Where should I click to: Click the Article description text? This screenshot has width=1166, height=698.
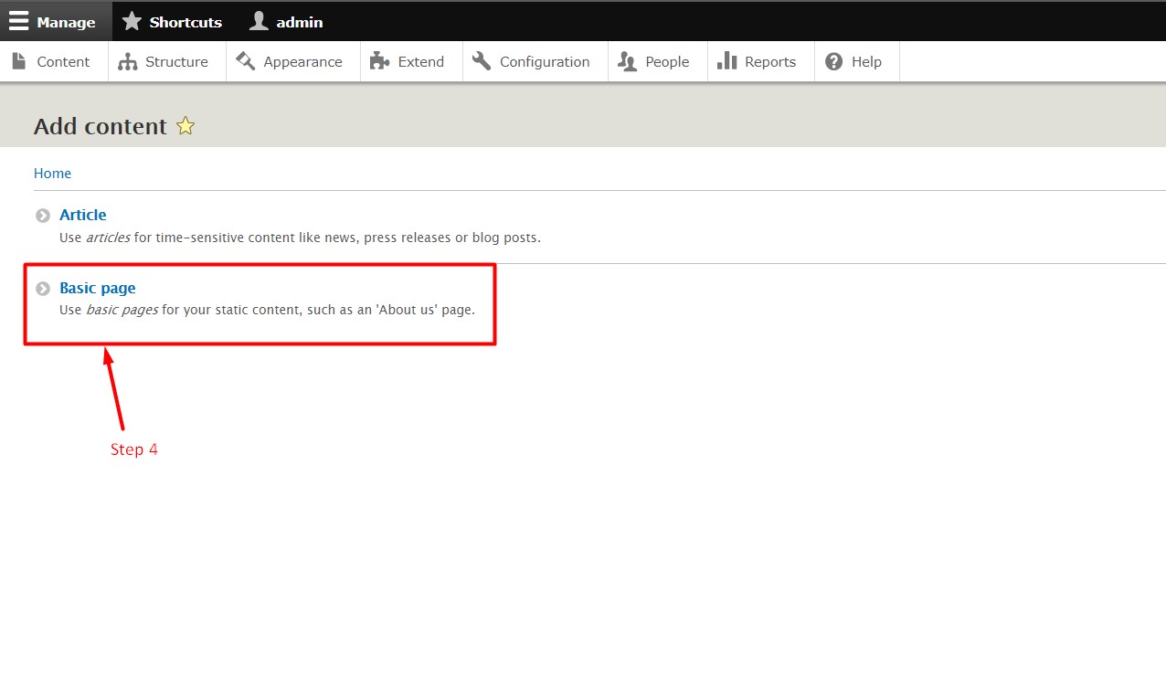click(300, 238)
